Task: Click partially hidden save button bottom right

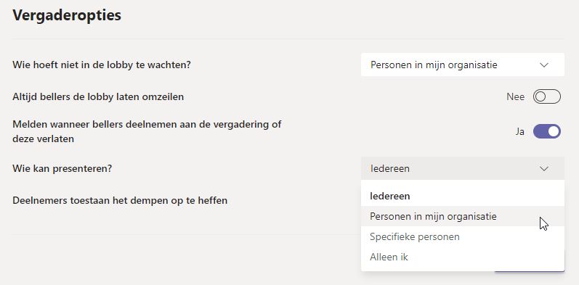Action: tap(529, 271)
